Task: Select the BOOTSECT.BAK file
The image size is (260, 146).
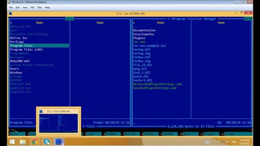Action: [20, 84]
